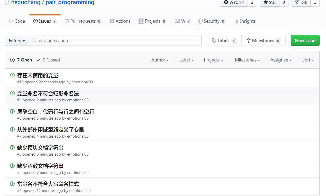
Task: Click open-issue icon for issue #5
Action: [12, 166]
